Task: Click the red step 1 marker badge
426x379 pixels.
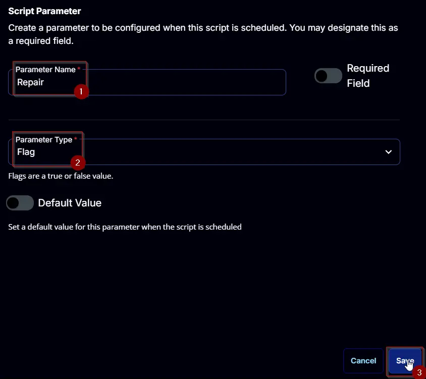Action: [81, 91]
